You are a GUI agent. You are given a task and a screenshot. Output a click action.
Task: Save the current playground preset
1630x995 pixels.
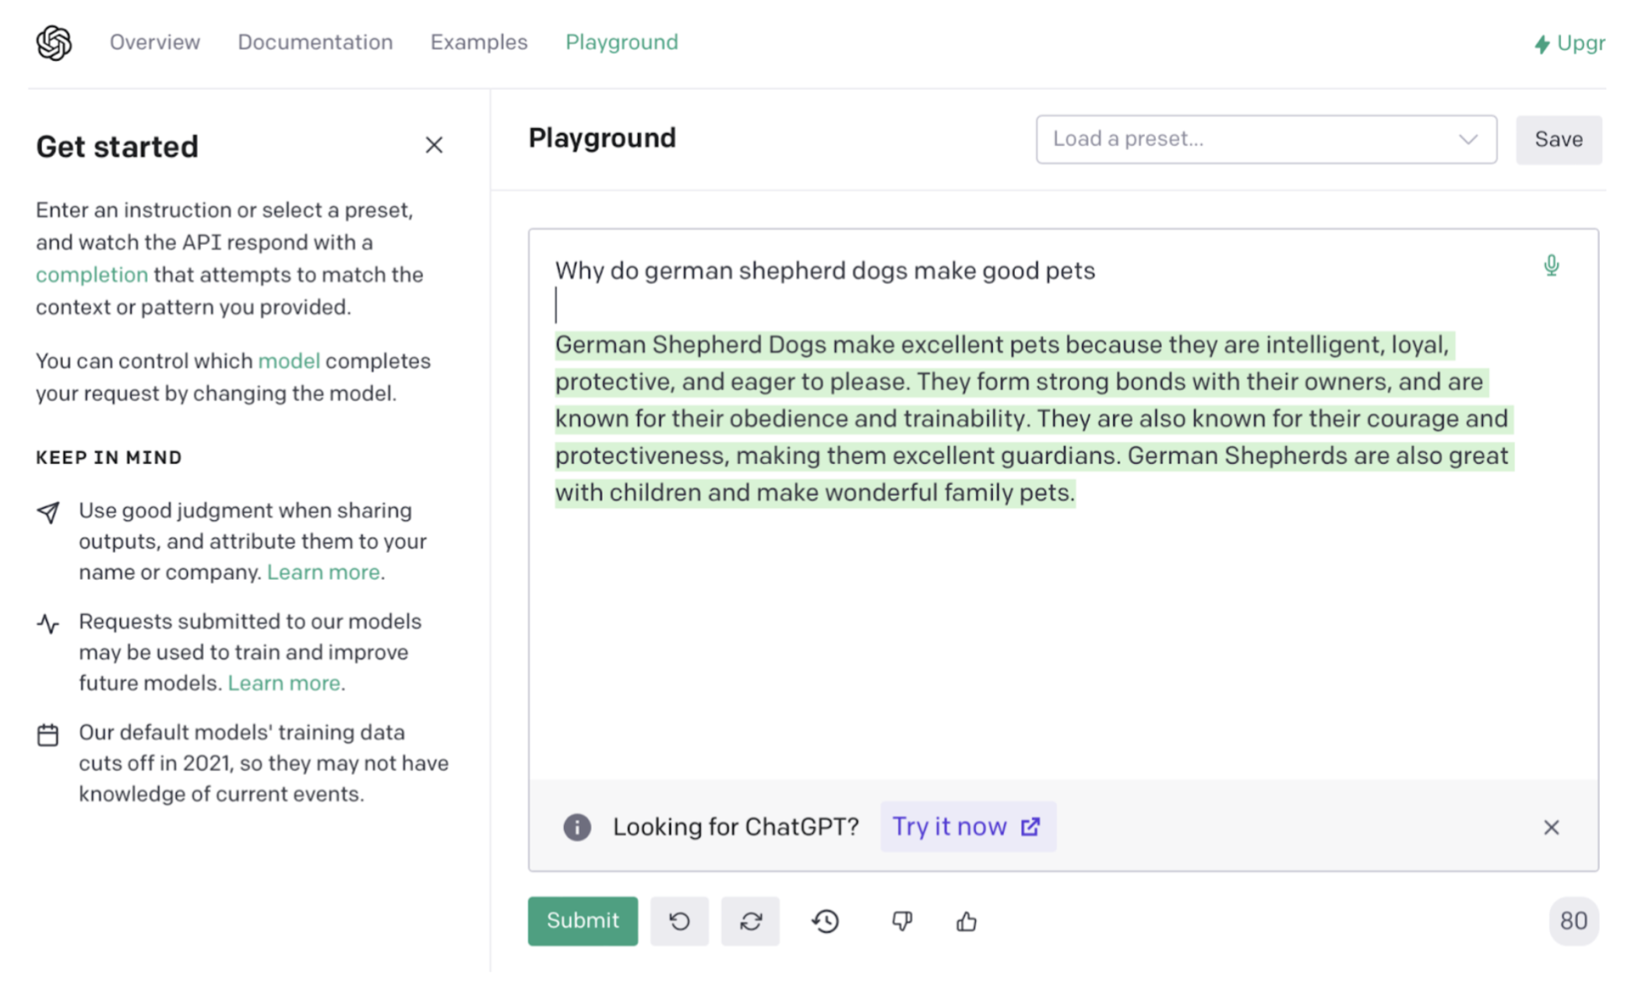[1558, 139]
